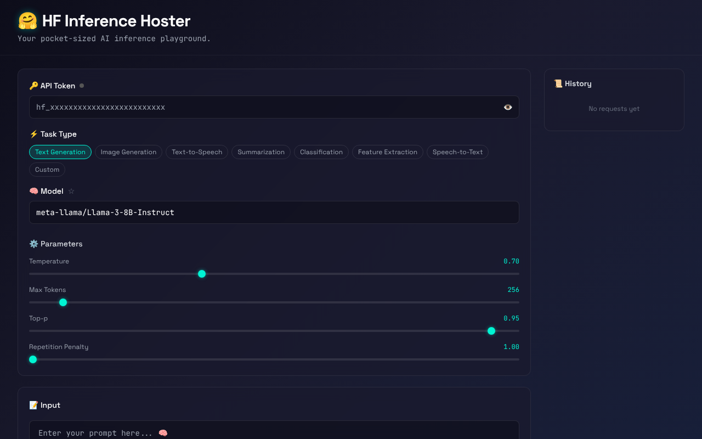Click the Temperature value 0.70
The width and height of the screenshot is (702, 439).
[511, 261]
